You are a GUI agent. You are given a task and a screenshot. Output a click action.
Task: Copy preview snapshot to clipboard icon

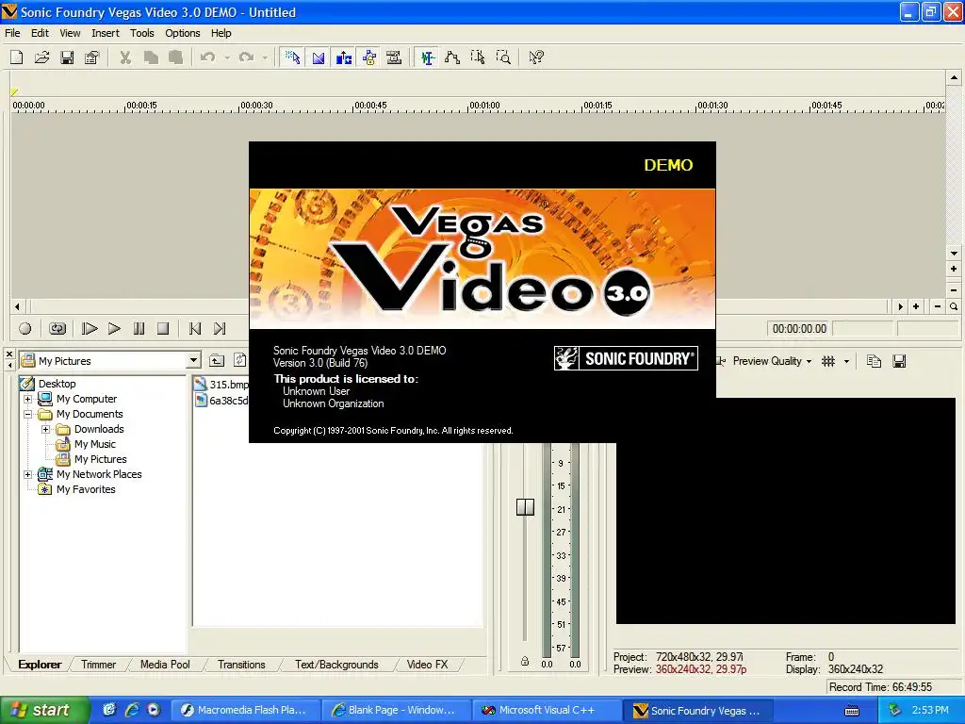click(874, 361)
